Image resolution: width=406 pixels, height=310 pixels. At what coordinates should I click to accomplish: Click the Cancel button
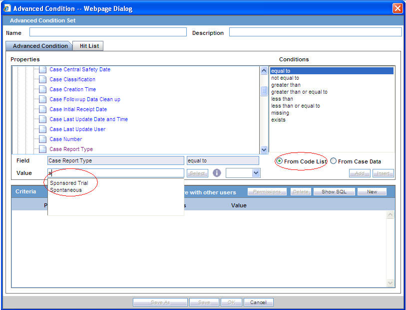tap(258, 302)
